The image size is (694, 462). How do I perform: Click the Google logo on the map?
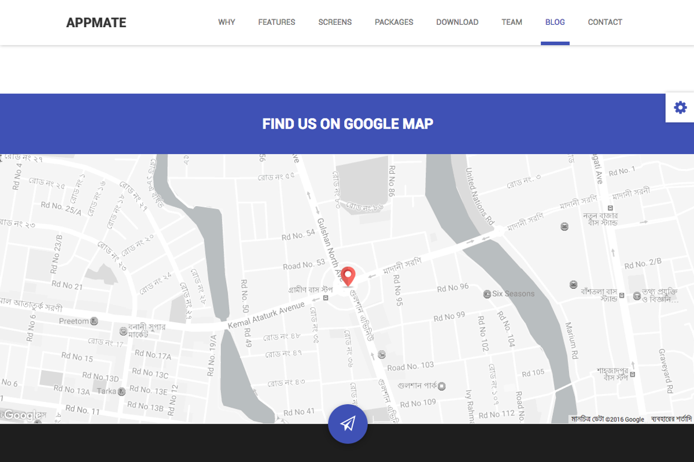[x=21, y=415]
